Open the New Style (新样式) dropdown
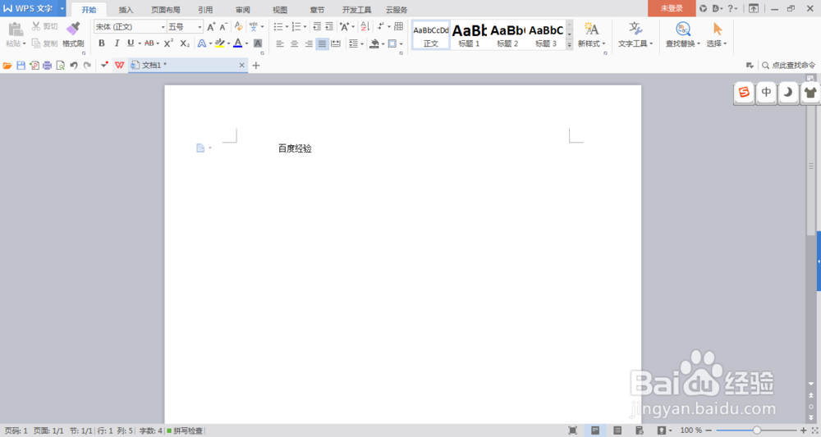The height and width of the screenshot is (437, 821). (592, 44)
